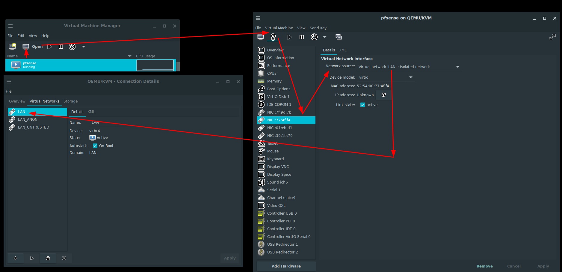Pause the VM in pfsense window toolbar
Image resolution: width=562 pixels, height=272 pixels.
pyautogui.click(x=302, y=37)
